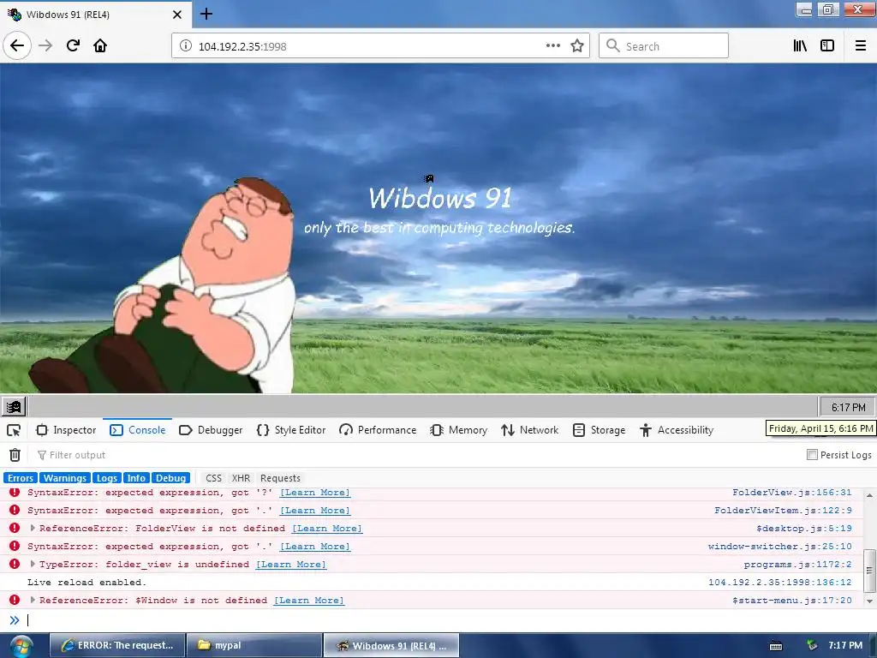The height and width of the screenshot is (658, 877).
Task: Click the console scrollbar thumb
Action: [869, 571]
